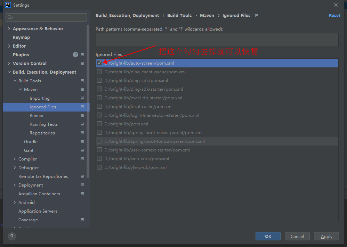
Task: Check D:/bright-lib/pom.xml checkbox
Action: (x=99, y=124)
